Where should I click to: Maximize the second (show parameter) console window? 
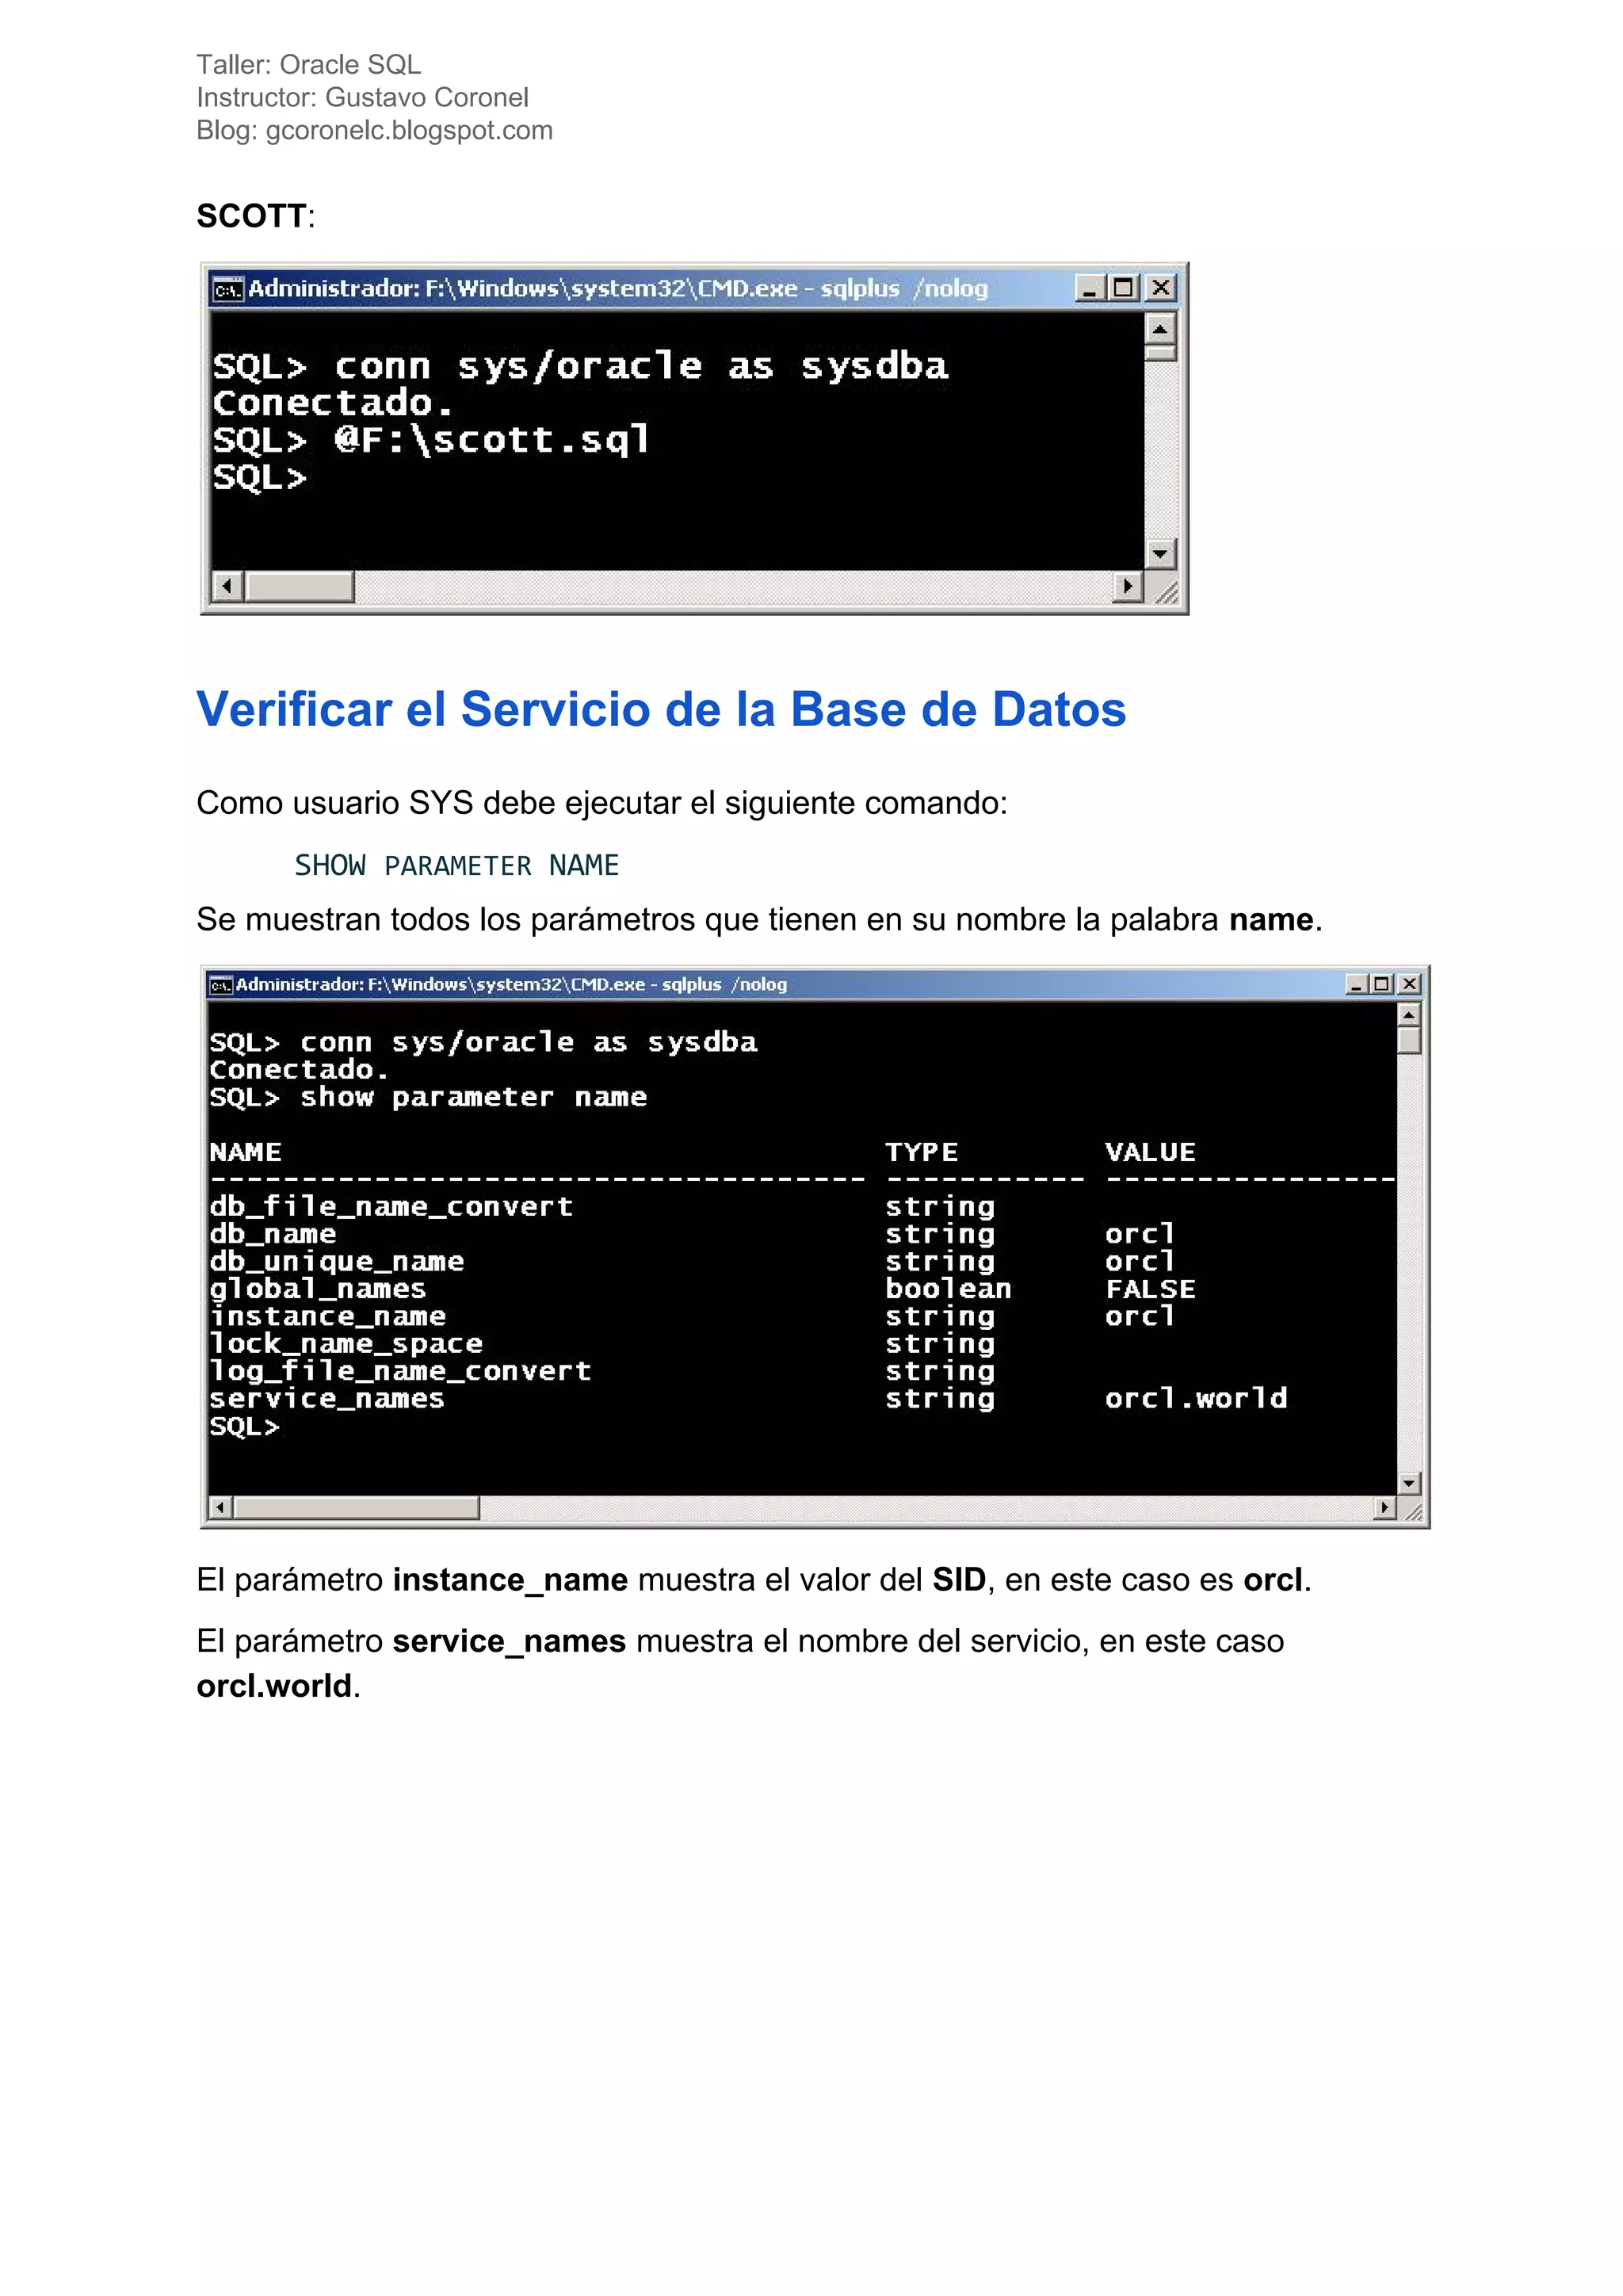[x=1382, y=984]
